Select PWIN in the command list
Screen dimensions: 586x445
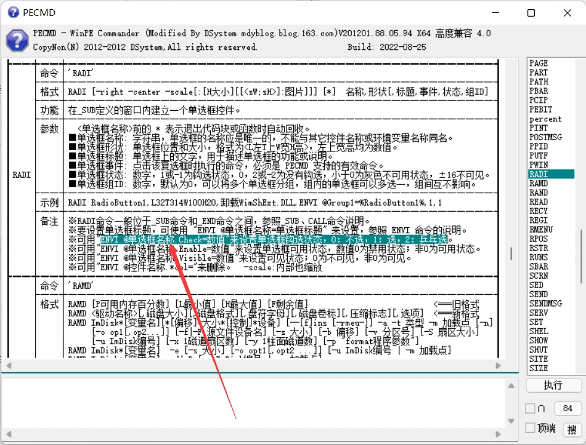(x=539, y=164)
